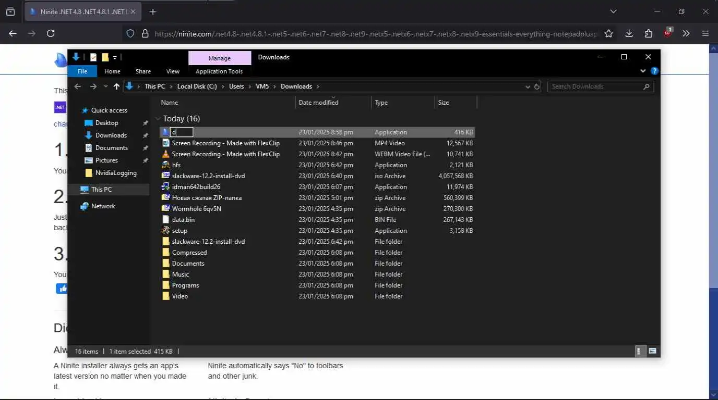Select the hfs application icon
Image resolution: width=718 pixels, height=400 pixels.
click(165, 165)
